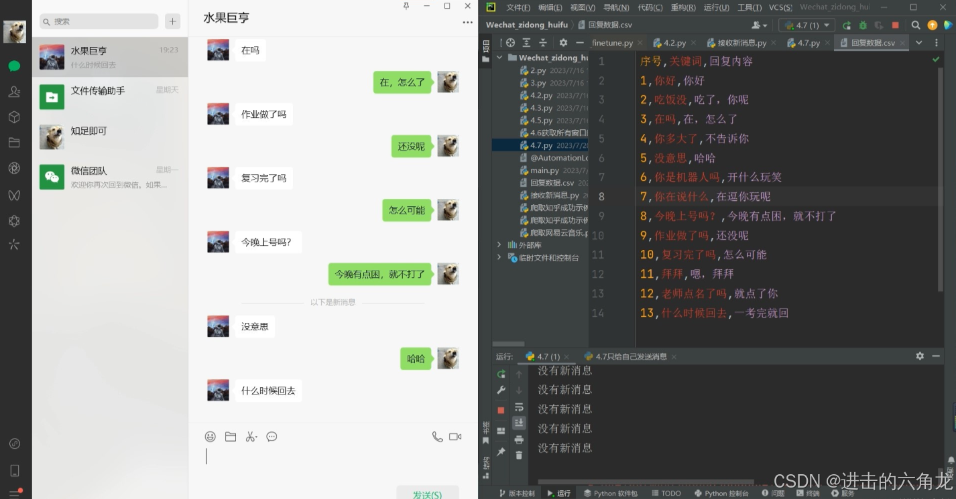This screenshot has width=956, height=499.
Task: Click the rerun icon in PyCharm top toolbar
Action: coord(847,25)
